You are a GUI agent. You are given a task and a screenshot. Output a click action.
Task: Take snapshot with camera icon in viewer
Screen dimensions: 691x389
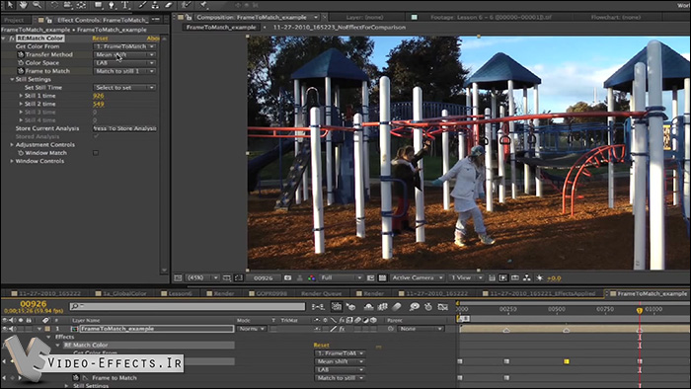(288, 278)
